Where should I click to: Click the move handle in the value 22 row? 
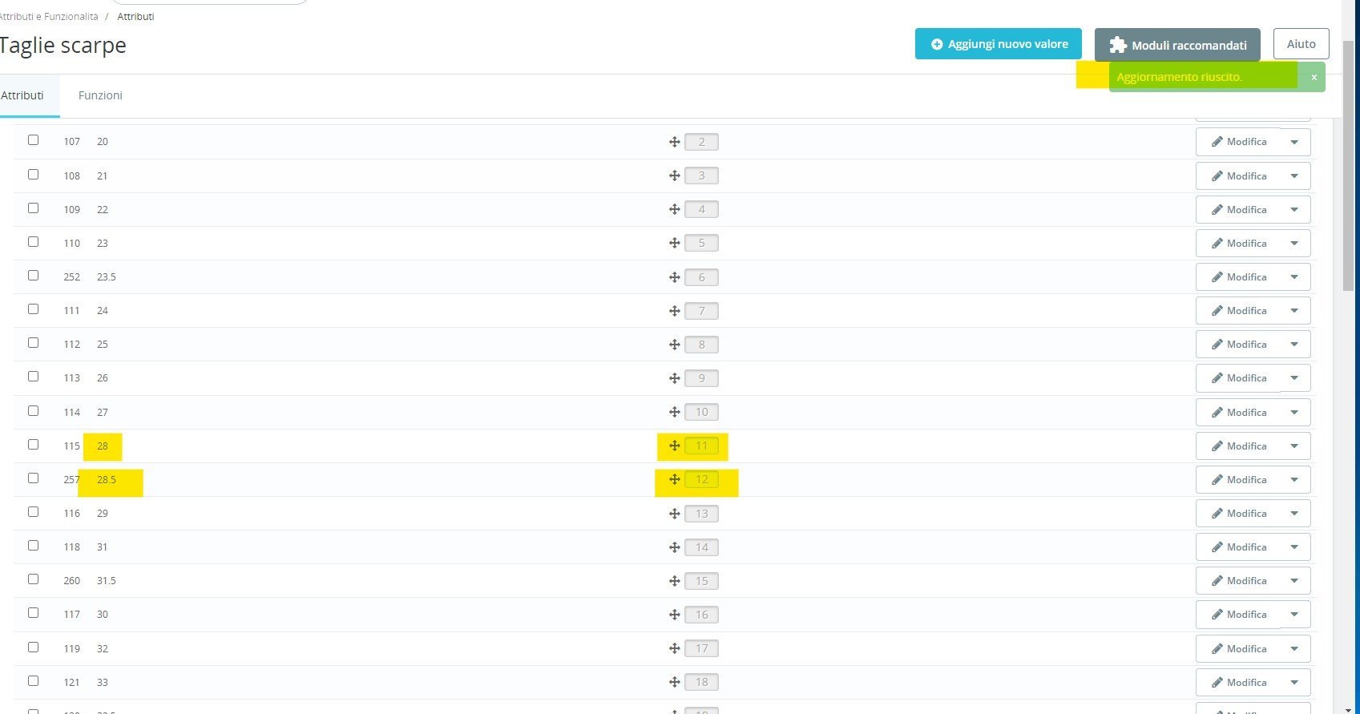[x=674, y=209]
